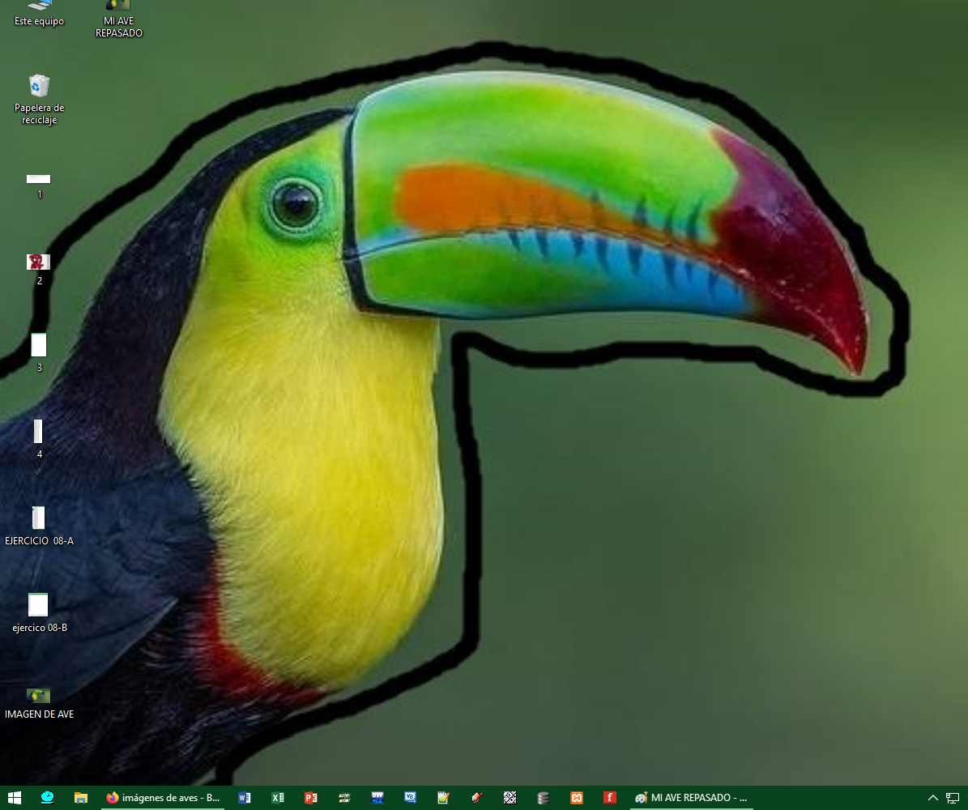Launch PowerPoint from taskbar
The image size is (968, 810).
pyautogui.click(x=310, y=798)
